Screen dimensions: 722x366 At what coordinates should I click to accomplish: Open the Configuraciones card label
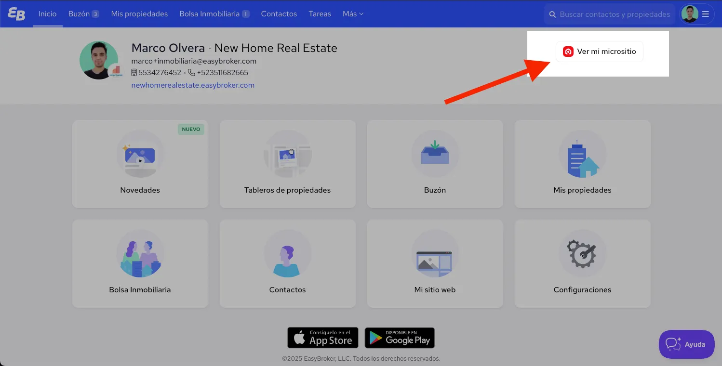[583, 290]
